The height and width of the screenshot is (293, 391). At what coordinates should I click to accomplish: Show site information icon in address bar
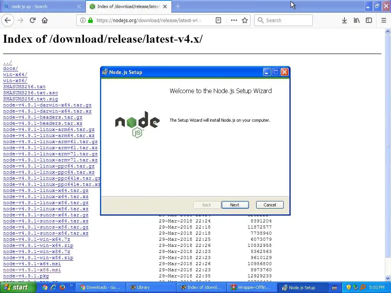point(82,20)
